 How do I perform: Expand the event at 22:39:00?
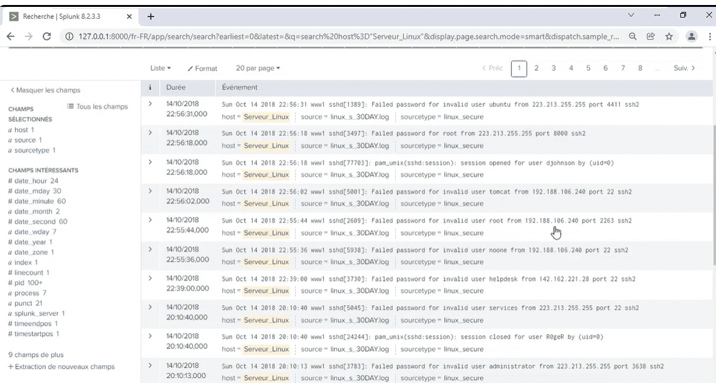pos(150,278)
